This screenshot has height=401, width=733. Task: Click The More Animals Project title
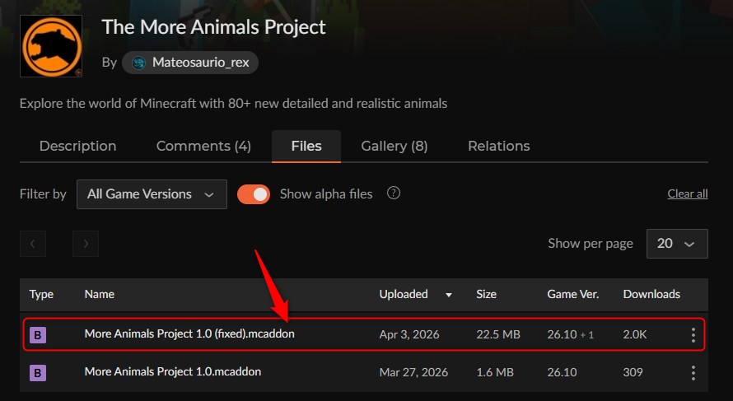tap(213, 27)
